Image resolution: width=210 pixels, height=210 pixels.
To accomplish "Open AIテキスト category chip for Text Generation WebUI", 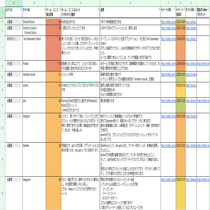I will click(14, 39).
